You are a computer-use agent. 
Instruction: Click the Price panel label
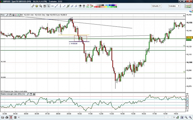pos(3,15)
